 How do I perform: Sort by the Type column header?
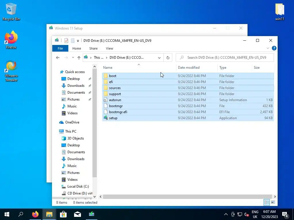(x=234, y=68)
